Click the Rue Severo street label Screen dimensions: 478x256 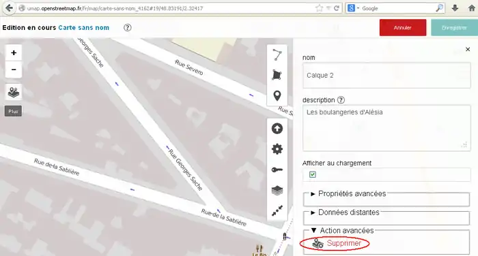[x=188, y=67]
